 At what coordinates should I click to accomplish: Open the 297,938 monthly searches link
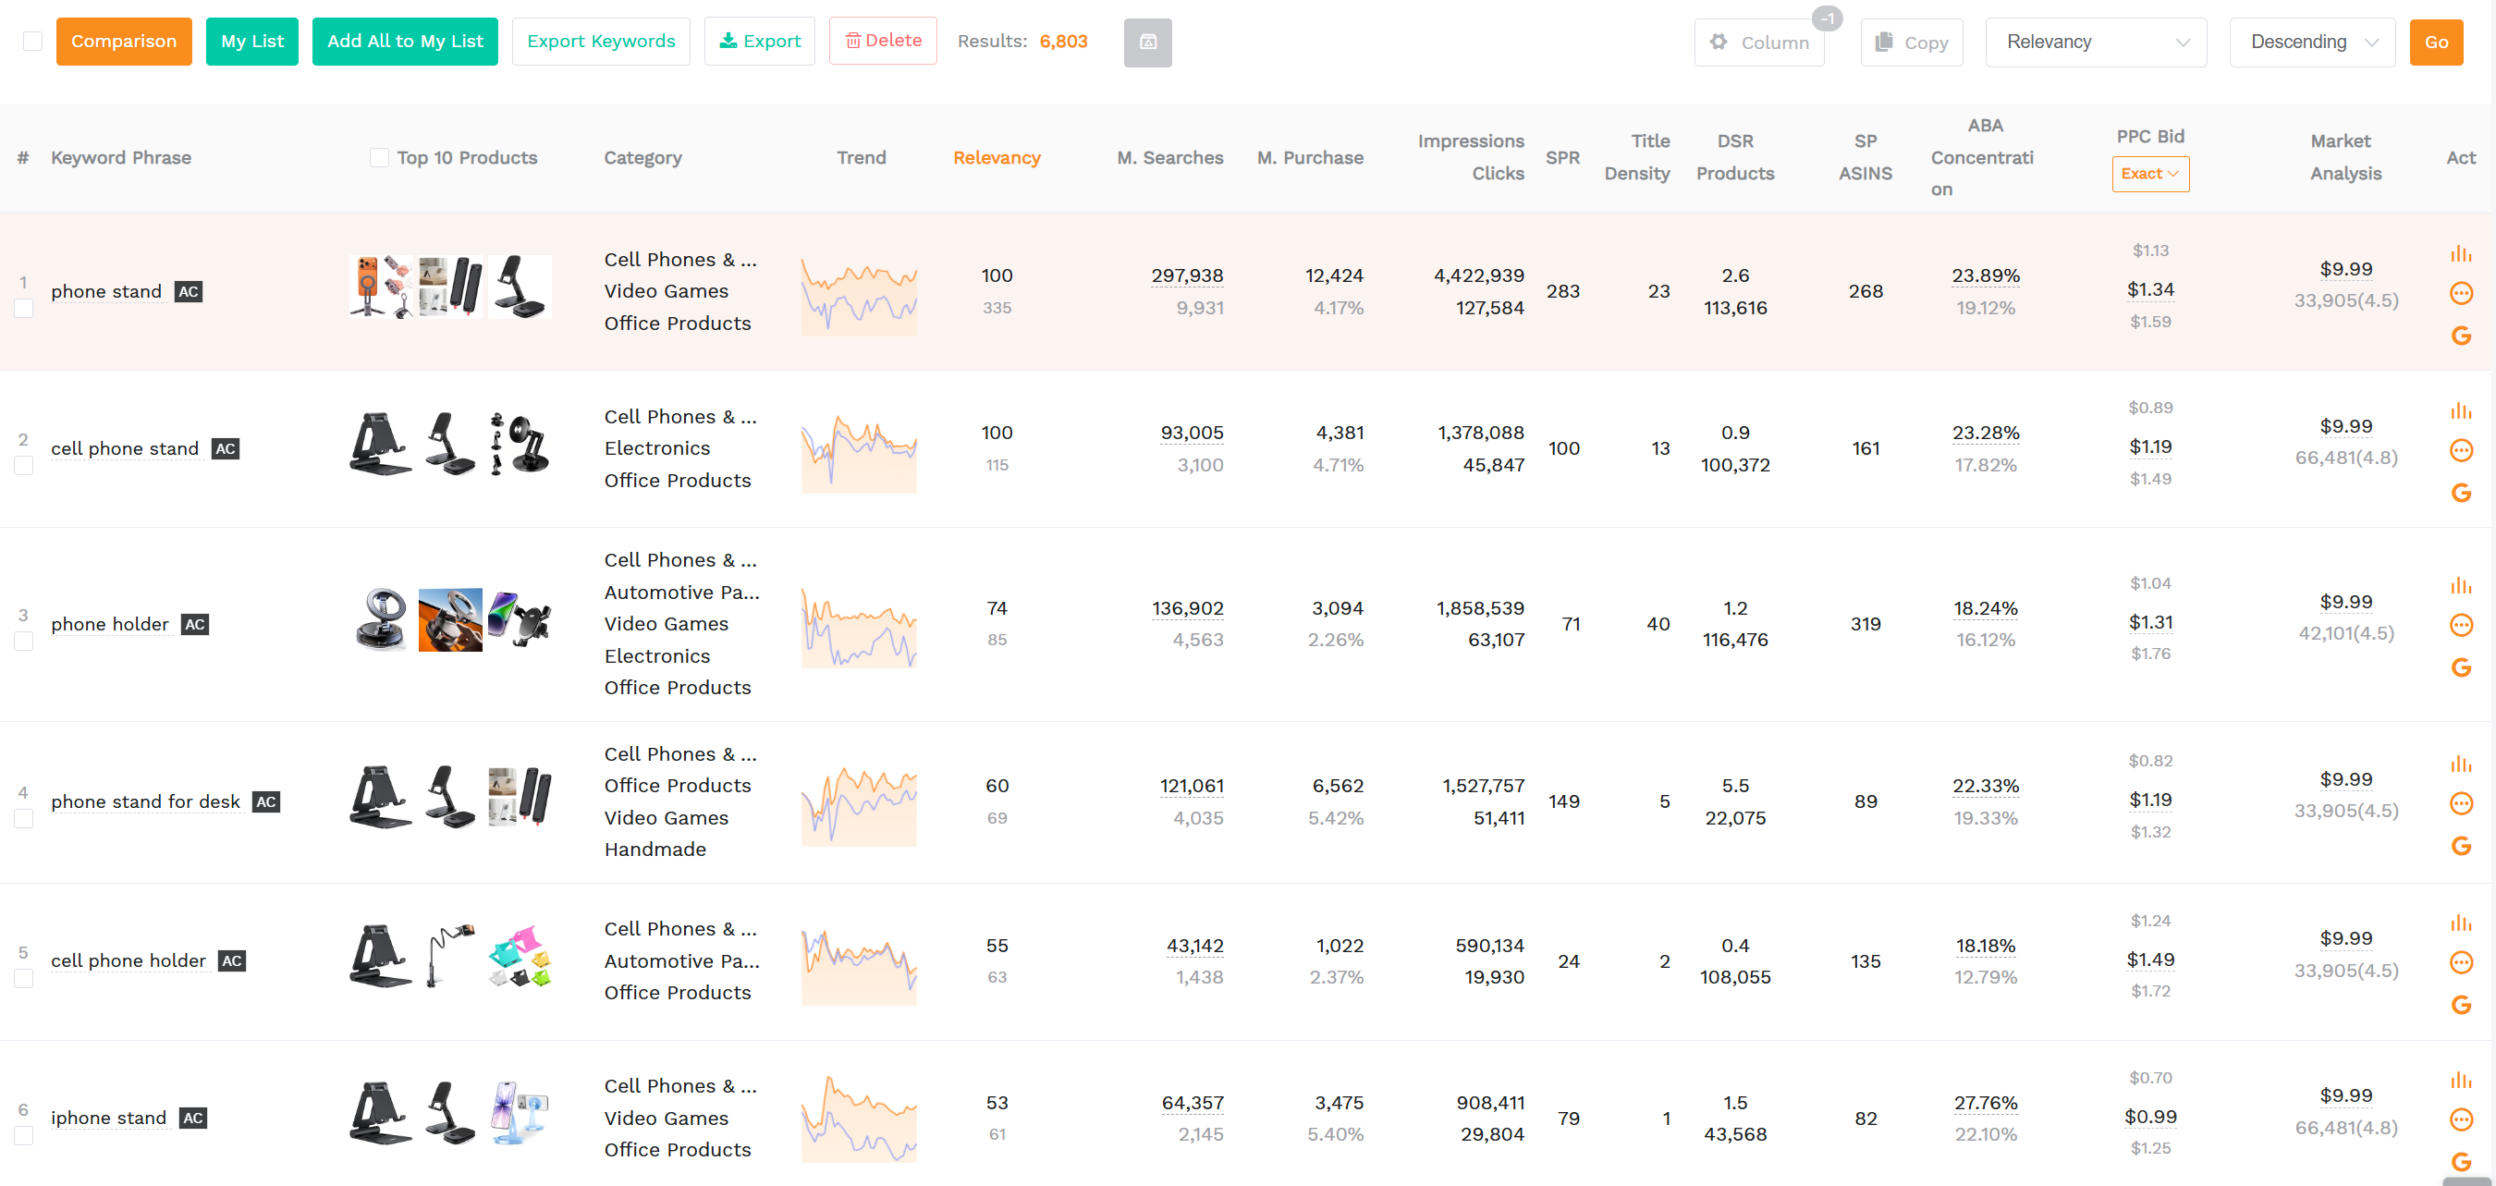[x=1187, y=275]
